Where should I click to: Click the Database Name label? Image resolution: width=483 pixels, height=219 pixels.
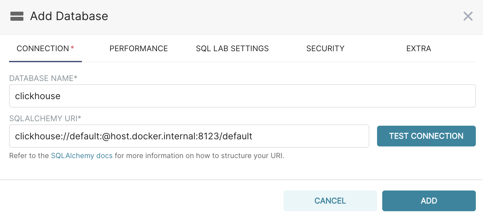pyautogui.click(x=43, y=78)
